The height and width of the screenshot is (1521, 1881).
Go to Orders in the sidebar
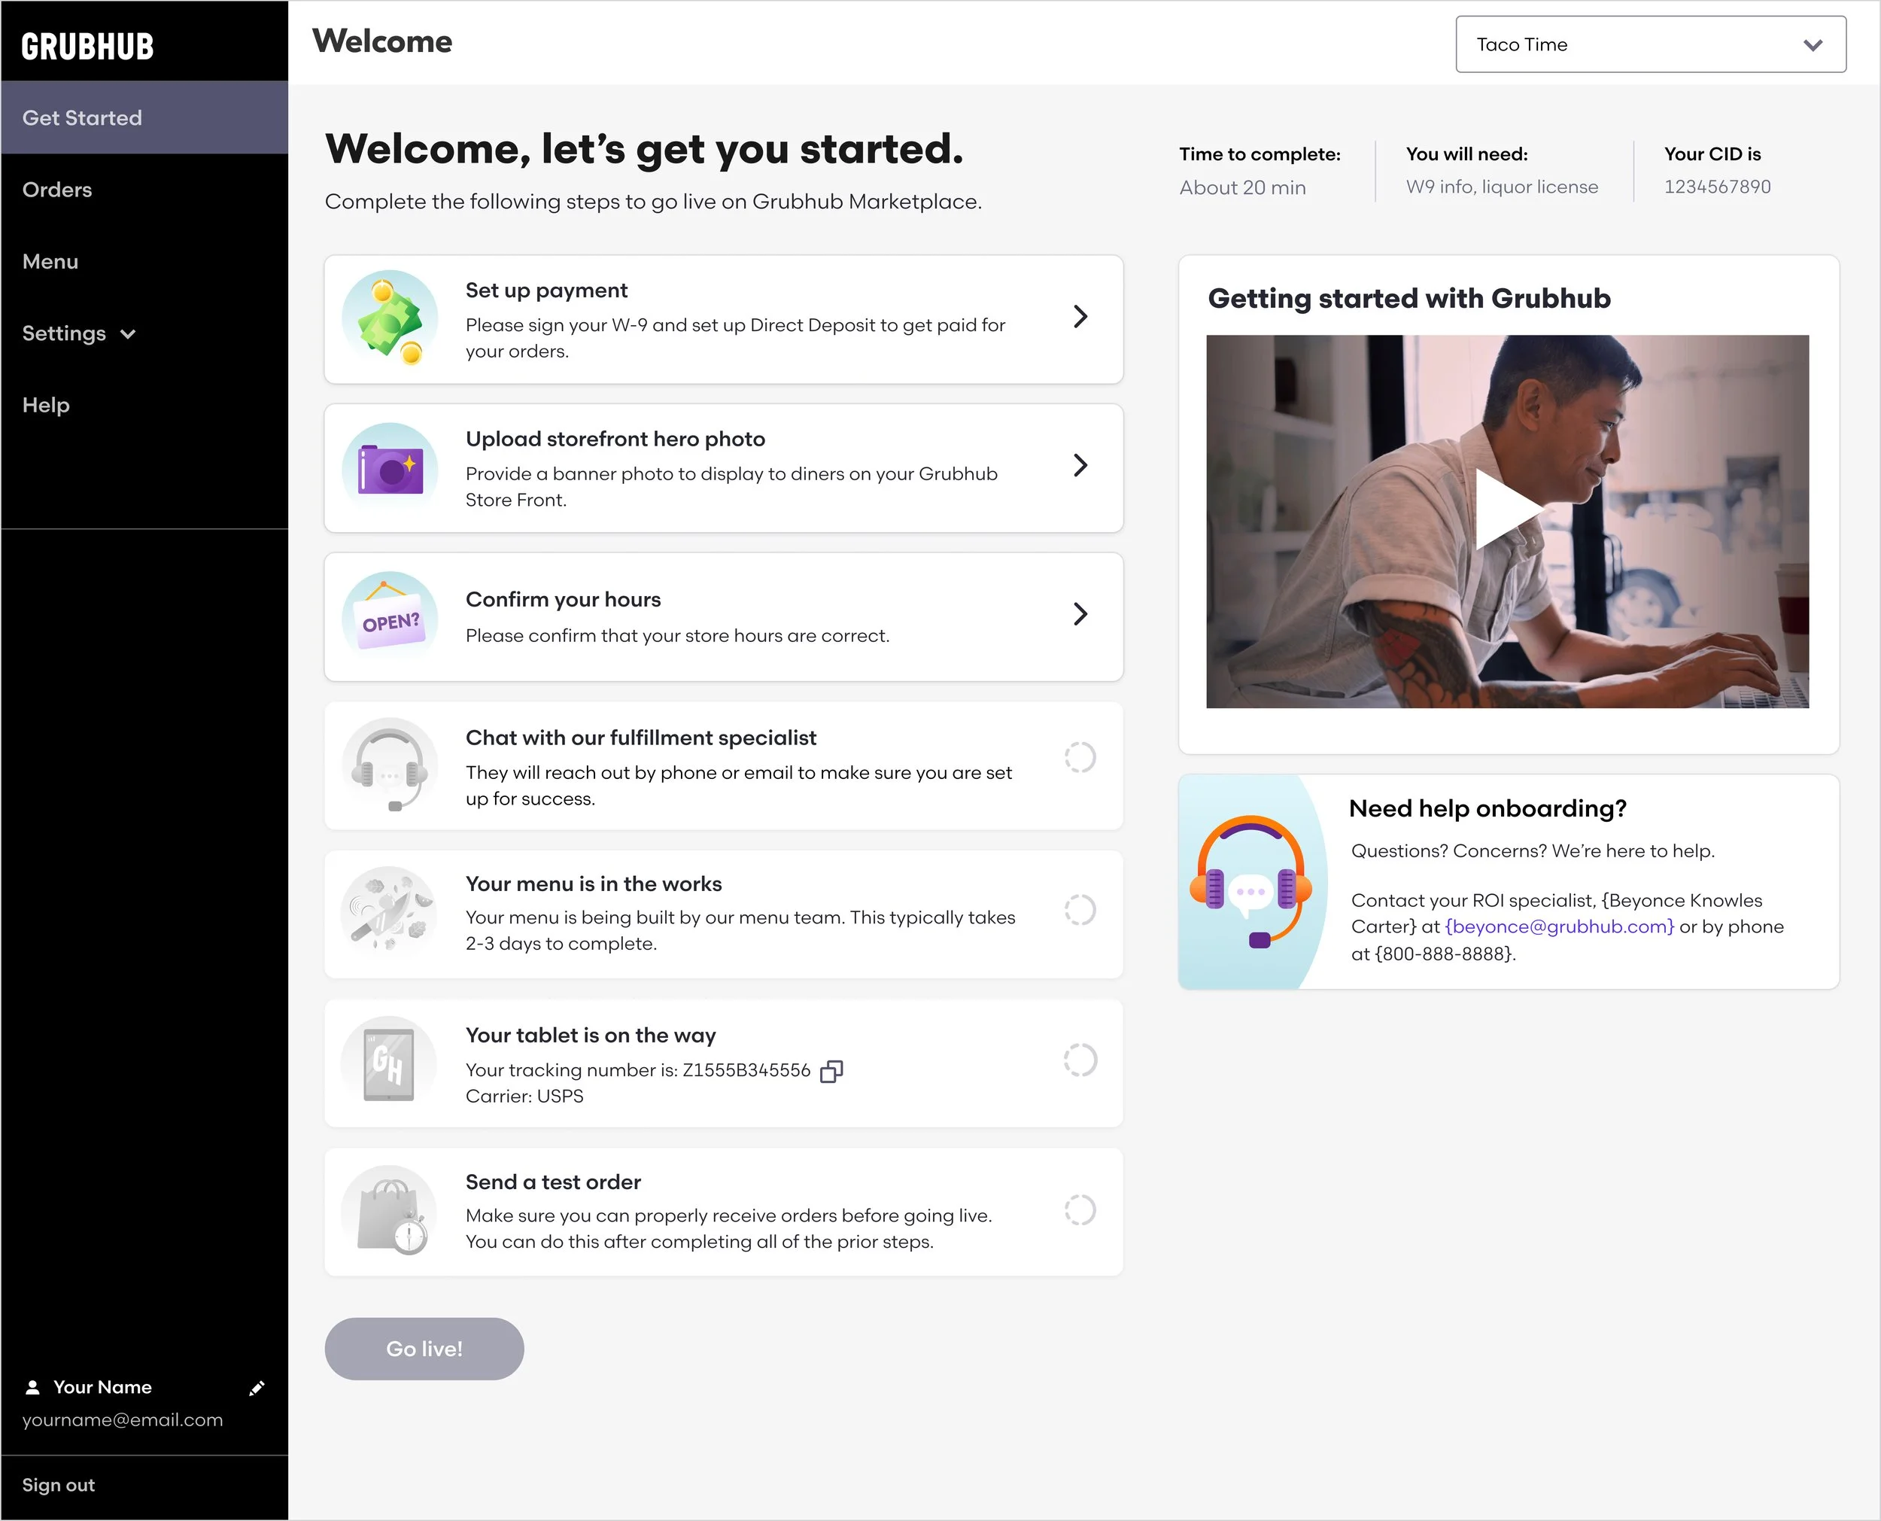(x=57, y=190)
